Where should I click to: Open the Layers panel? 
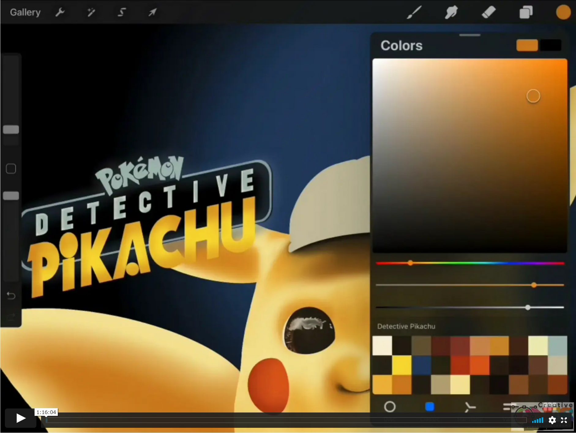(526, 12)
